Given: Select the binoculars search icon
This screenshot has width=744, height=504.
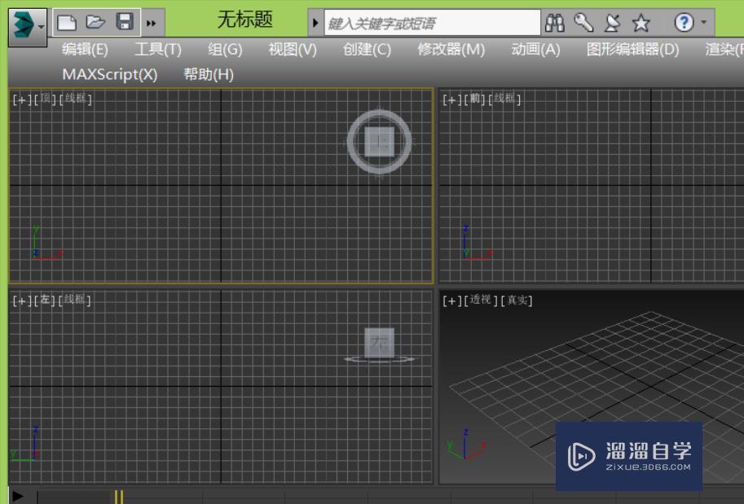Looking at the screenshot, I should point(555,21).
